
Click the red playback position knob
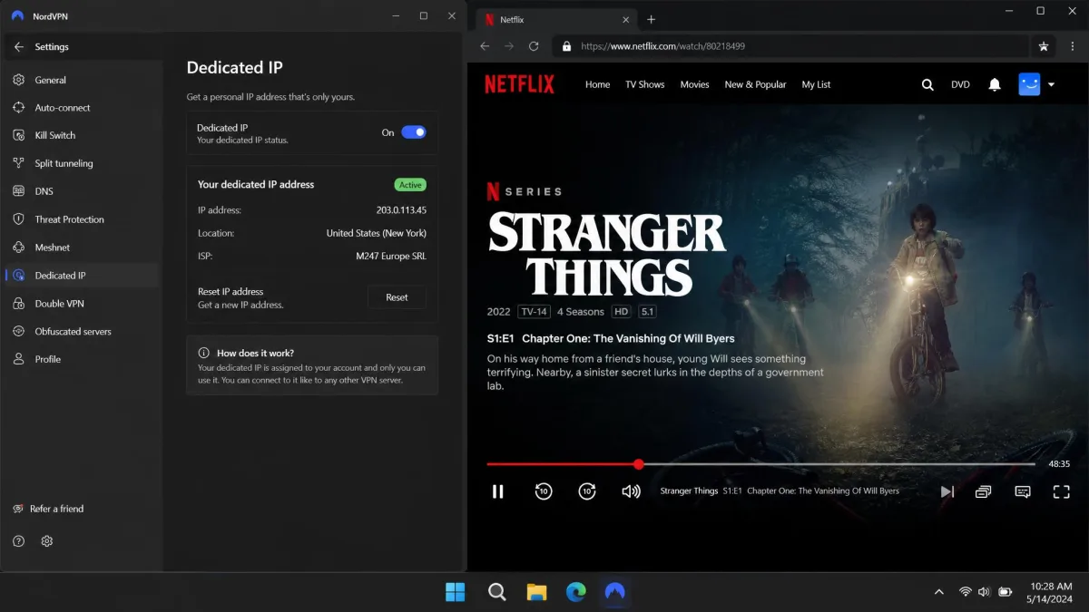tap(639, 464)
